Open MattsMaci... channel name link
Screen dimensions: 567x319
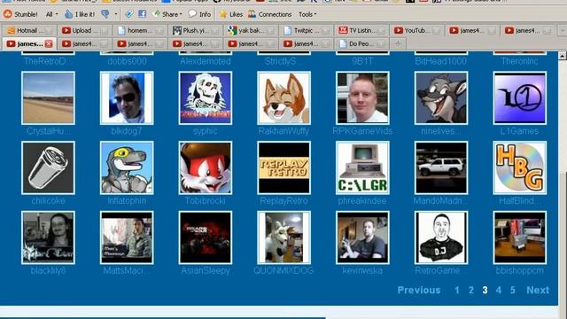pyautogui.click(x=126, y=270)
